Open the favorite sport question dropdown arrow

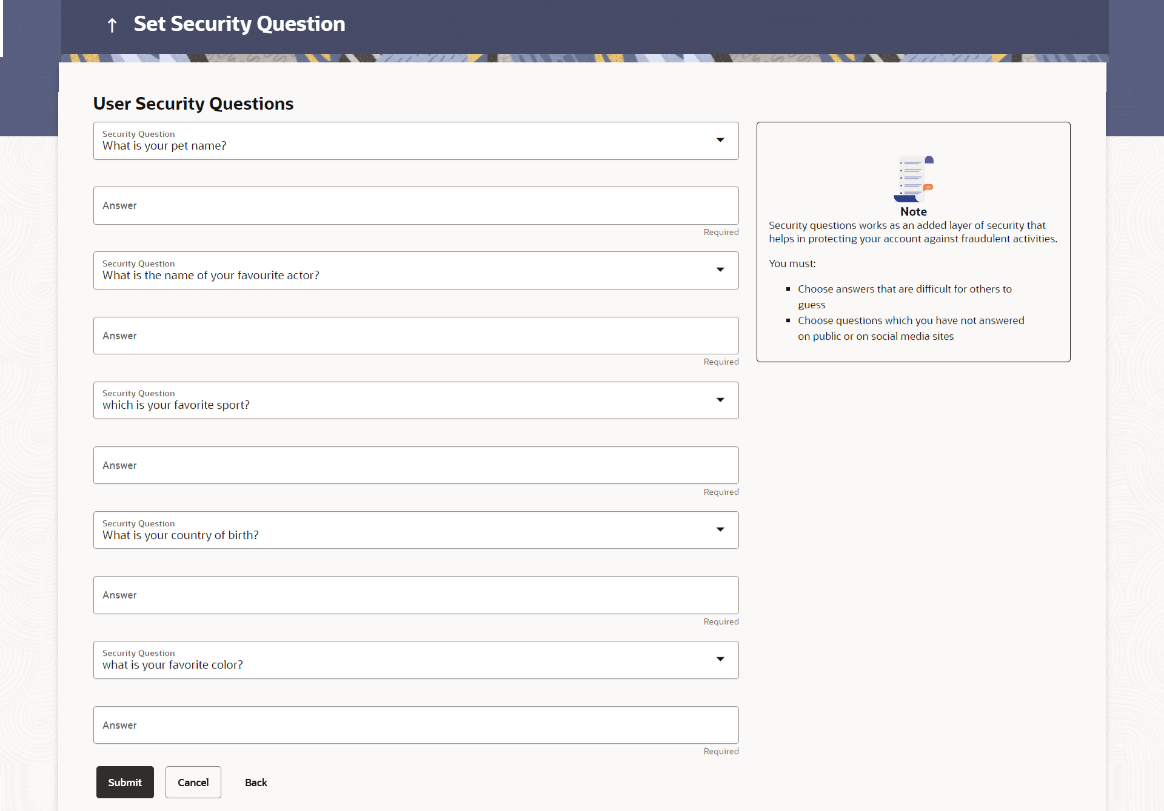tap(720, 400)
